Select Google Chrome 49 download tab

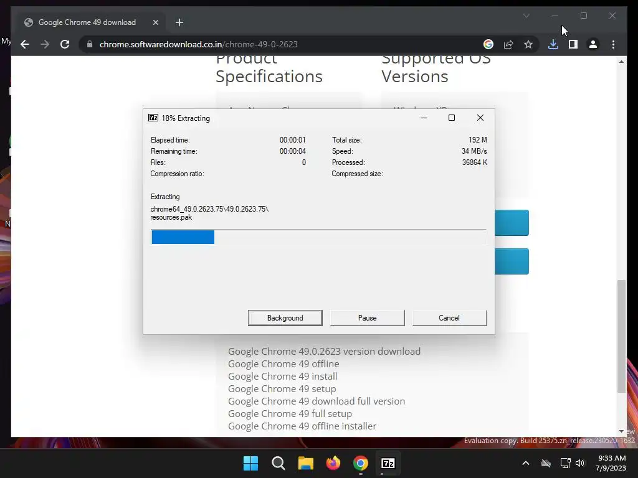point(87,22)
